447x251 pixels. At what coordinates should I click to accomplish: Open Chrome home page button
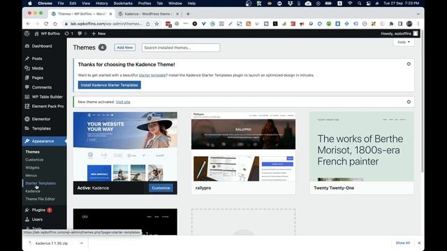coord(55,24)
